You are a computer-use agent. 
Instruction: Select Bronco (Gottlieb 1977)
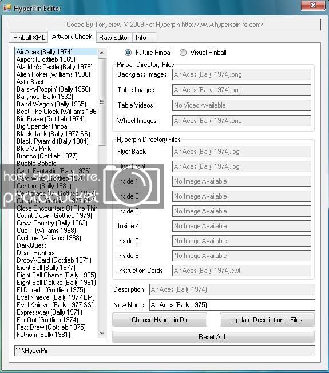click(x=57, y=156)
